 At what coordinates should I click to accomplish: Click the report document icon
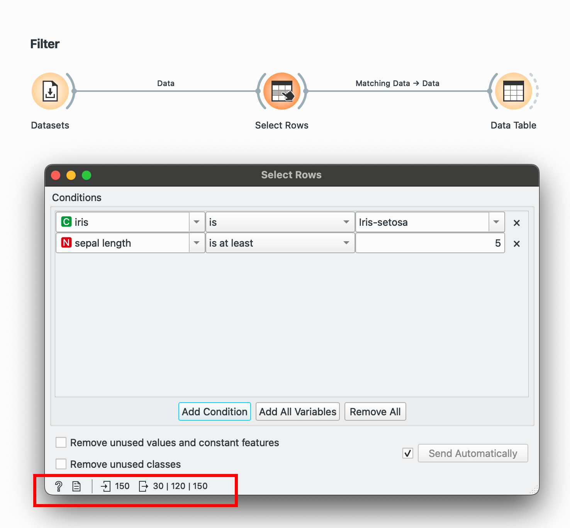coord(76,486)
